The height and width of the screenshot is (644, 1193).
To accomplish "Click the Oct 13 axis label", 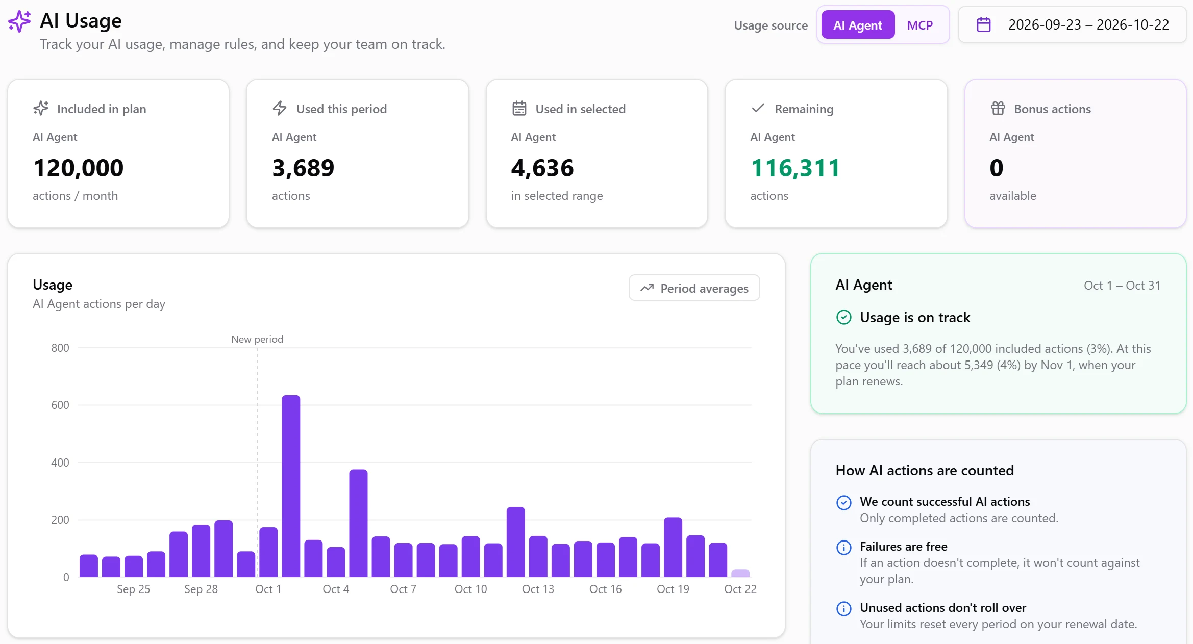I will point(538,589).
